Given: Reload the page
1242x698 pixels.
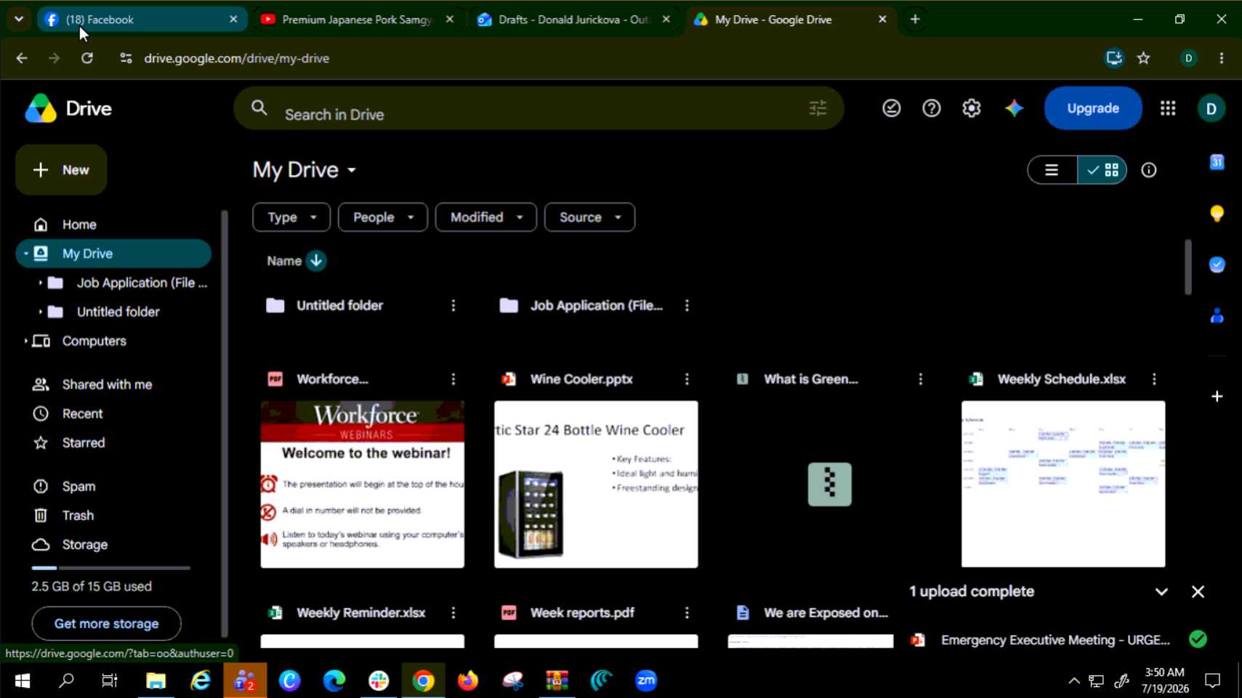Looking at the screenshot, I should pyautogui.click(x=87, y=58).
